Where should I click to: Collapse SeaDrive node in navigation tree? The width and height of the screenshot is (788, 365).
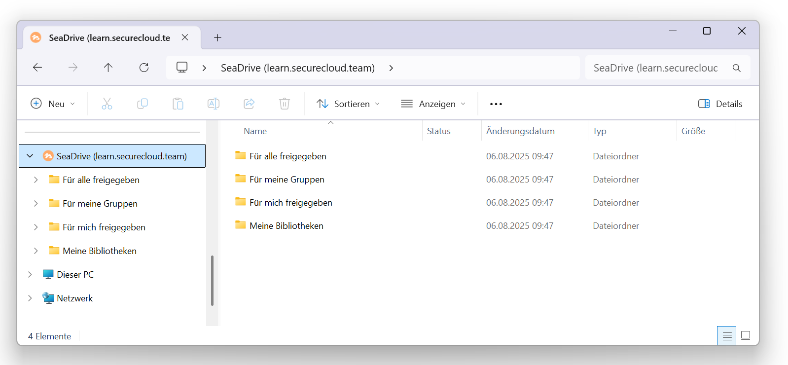click(30, 156)
